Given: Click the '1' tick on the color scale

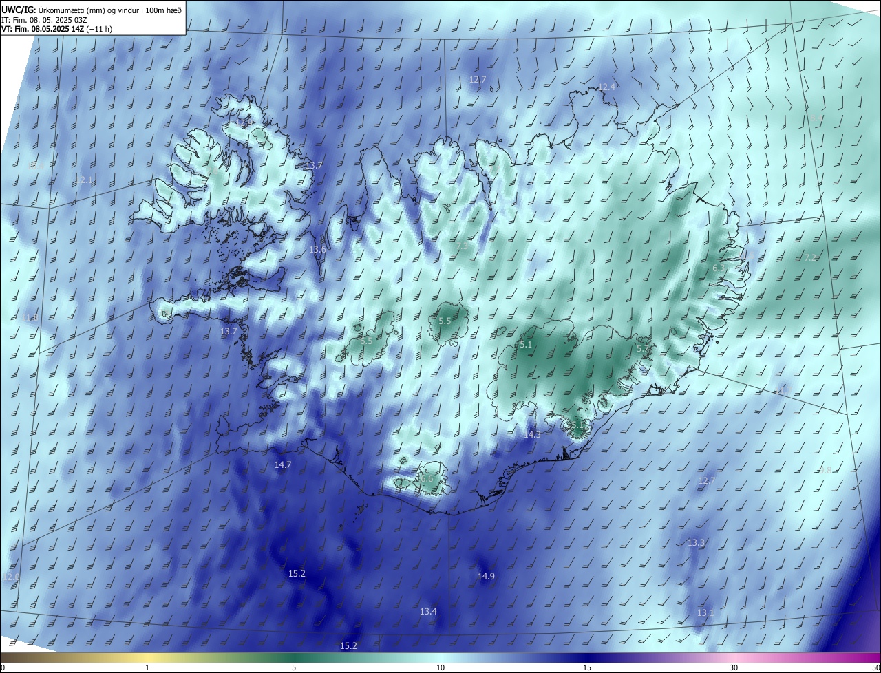Looking at the screenshot, I should click(148, 667).
